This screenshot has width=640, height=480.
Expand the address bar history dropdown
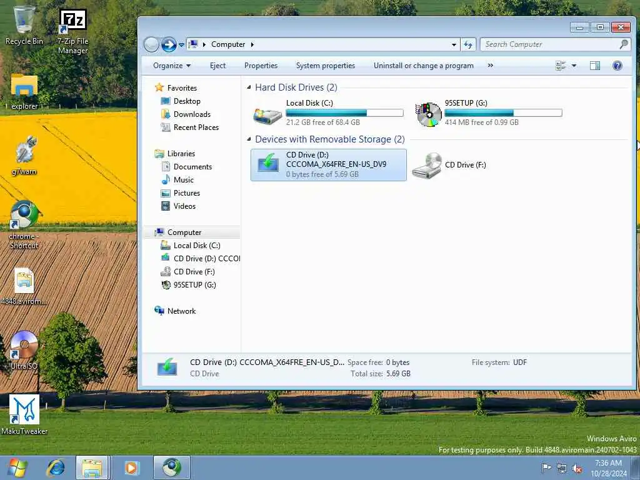coord(454,44)
